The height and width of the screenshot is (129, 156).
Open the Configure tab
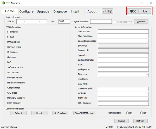click(x=26, y=11)
